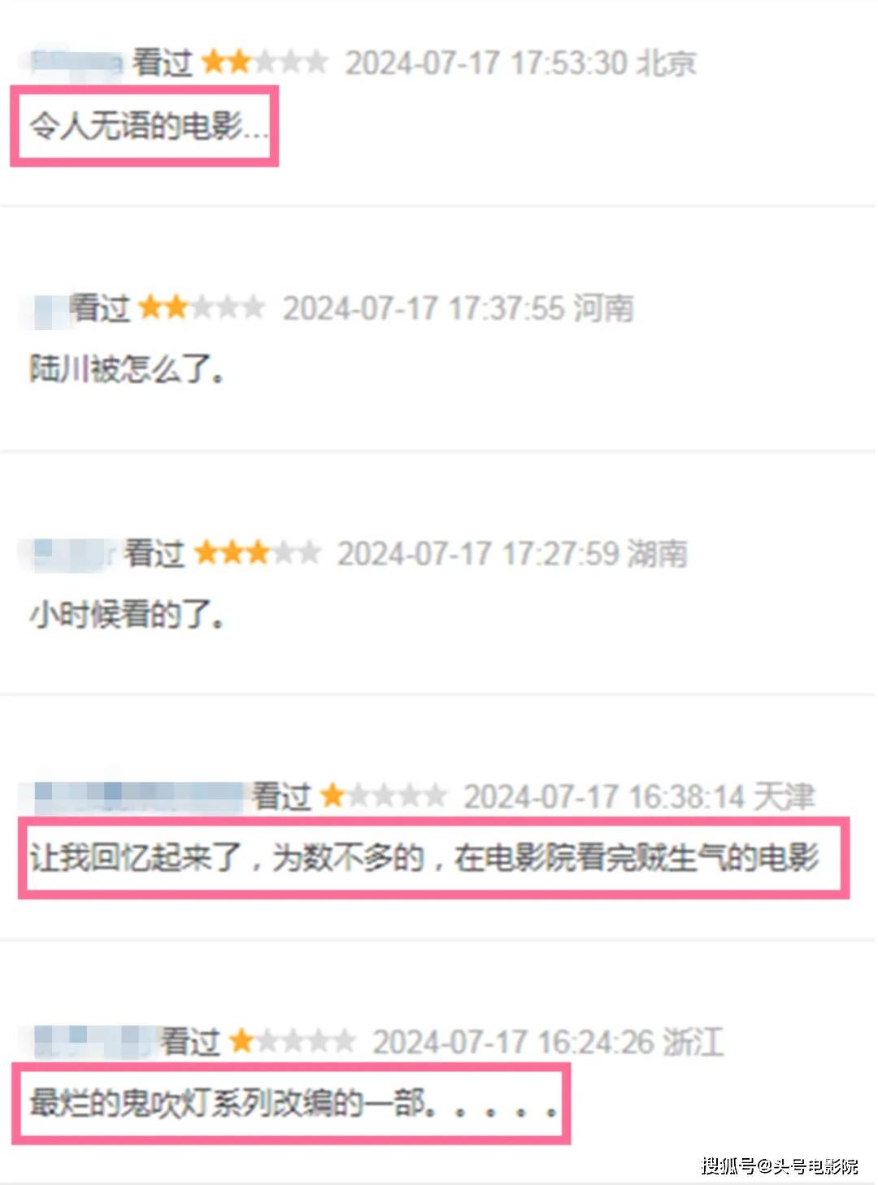Click the timestamp 2024-07-17 17:53:30

click(x=485, y=63)
